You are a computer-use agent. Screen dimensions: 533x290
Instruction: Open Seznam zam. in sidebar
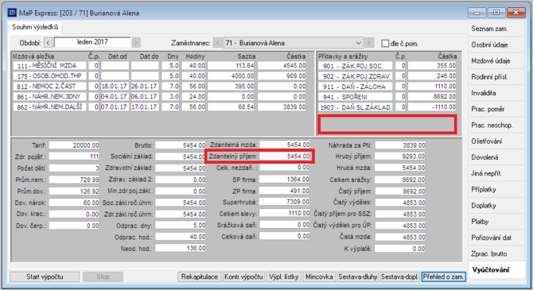[x=489, y=29]
